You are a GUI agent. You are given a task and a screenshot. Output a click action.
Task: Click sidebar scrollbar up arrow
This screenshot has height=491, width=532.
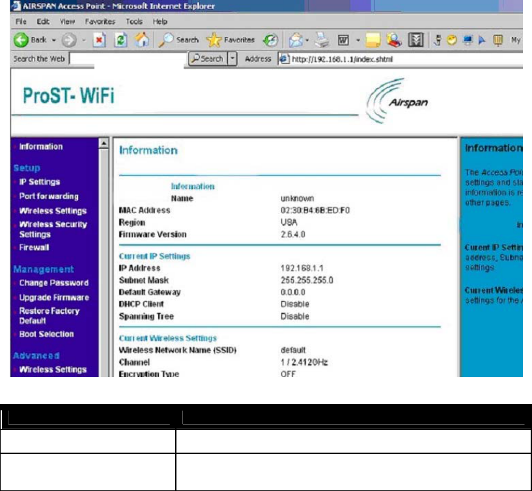[104, 143]
